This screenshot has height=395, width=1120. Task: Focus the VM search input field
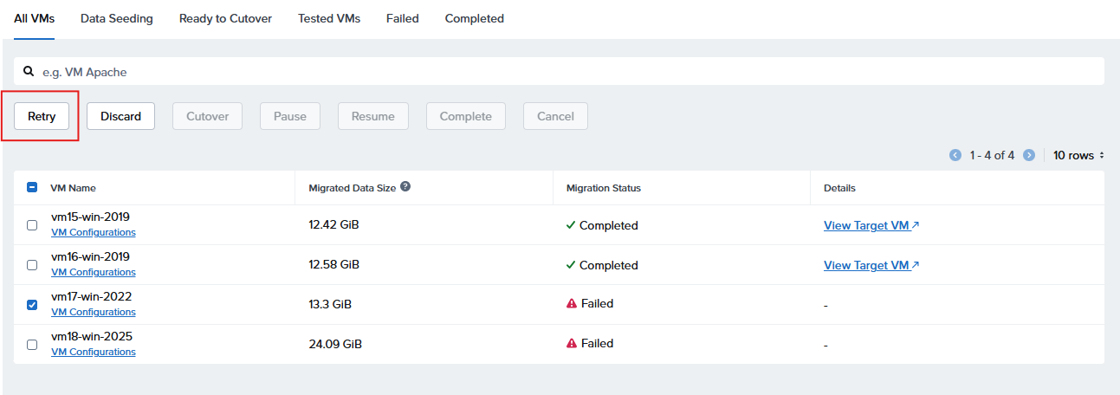coord(554,72)
